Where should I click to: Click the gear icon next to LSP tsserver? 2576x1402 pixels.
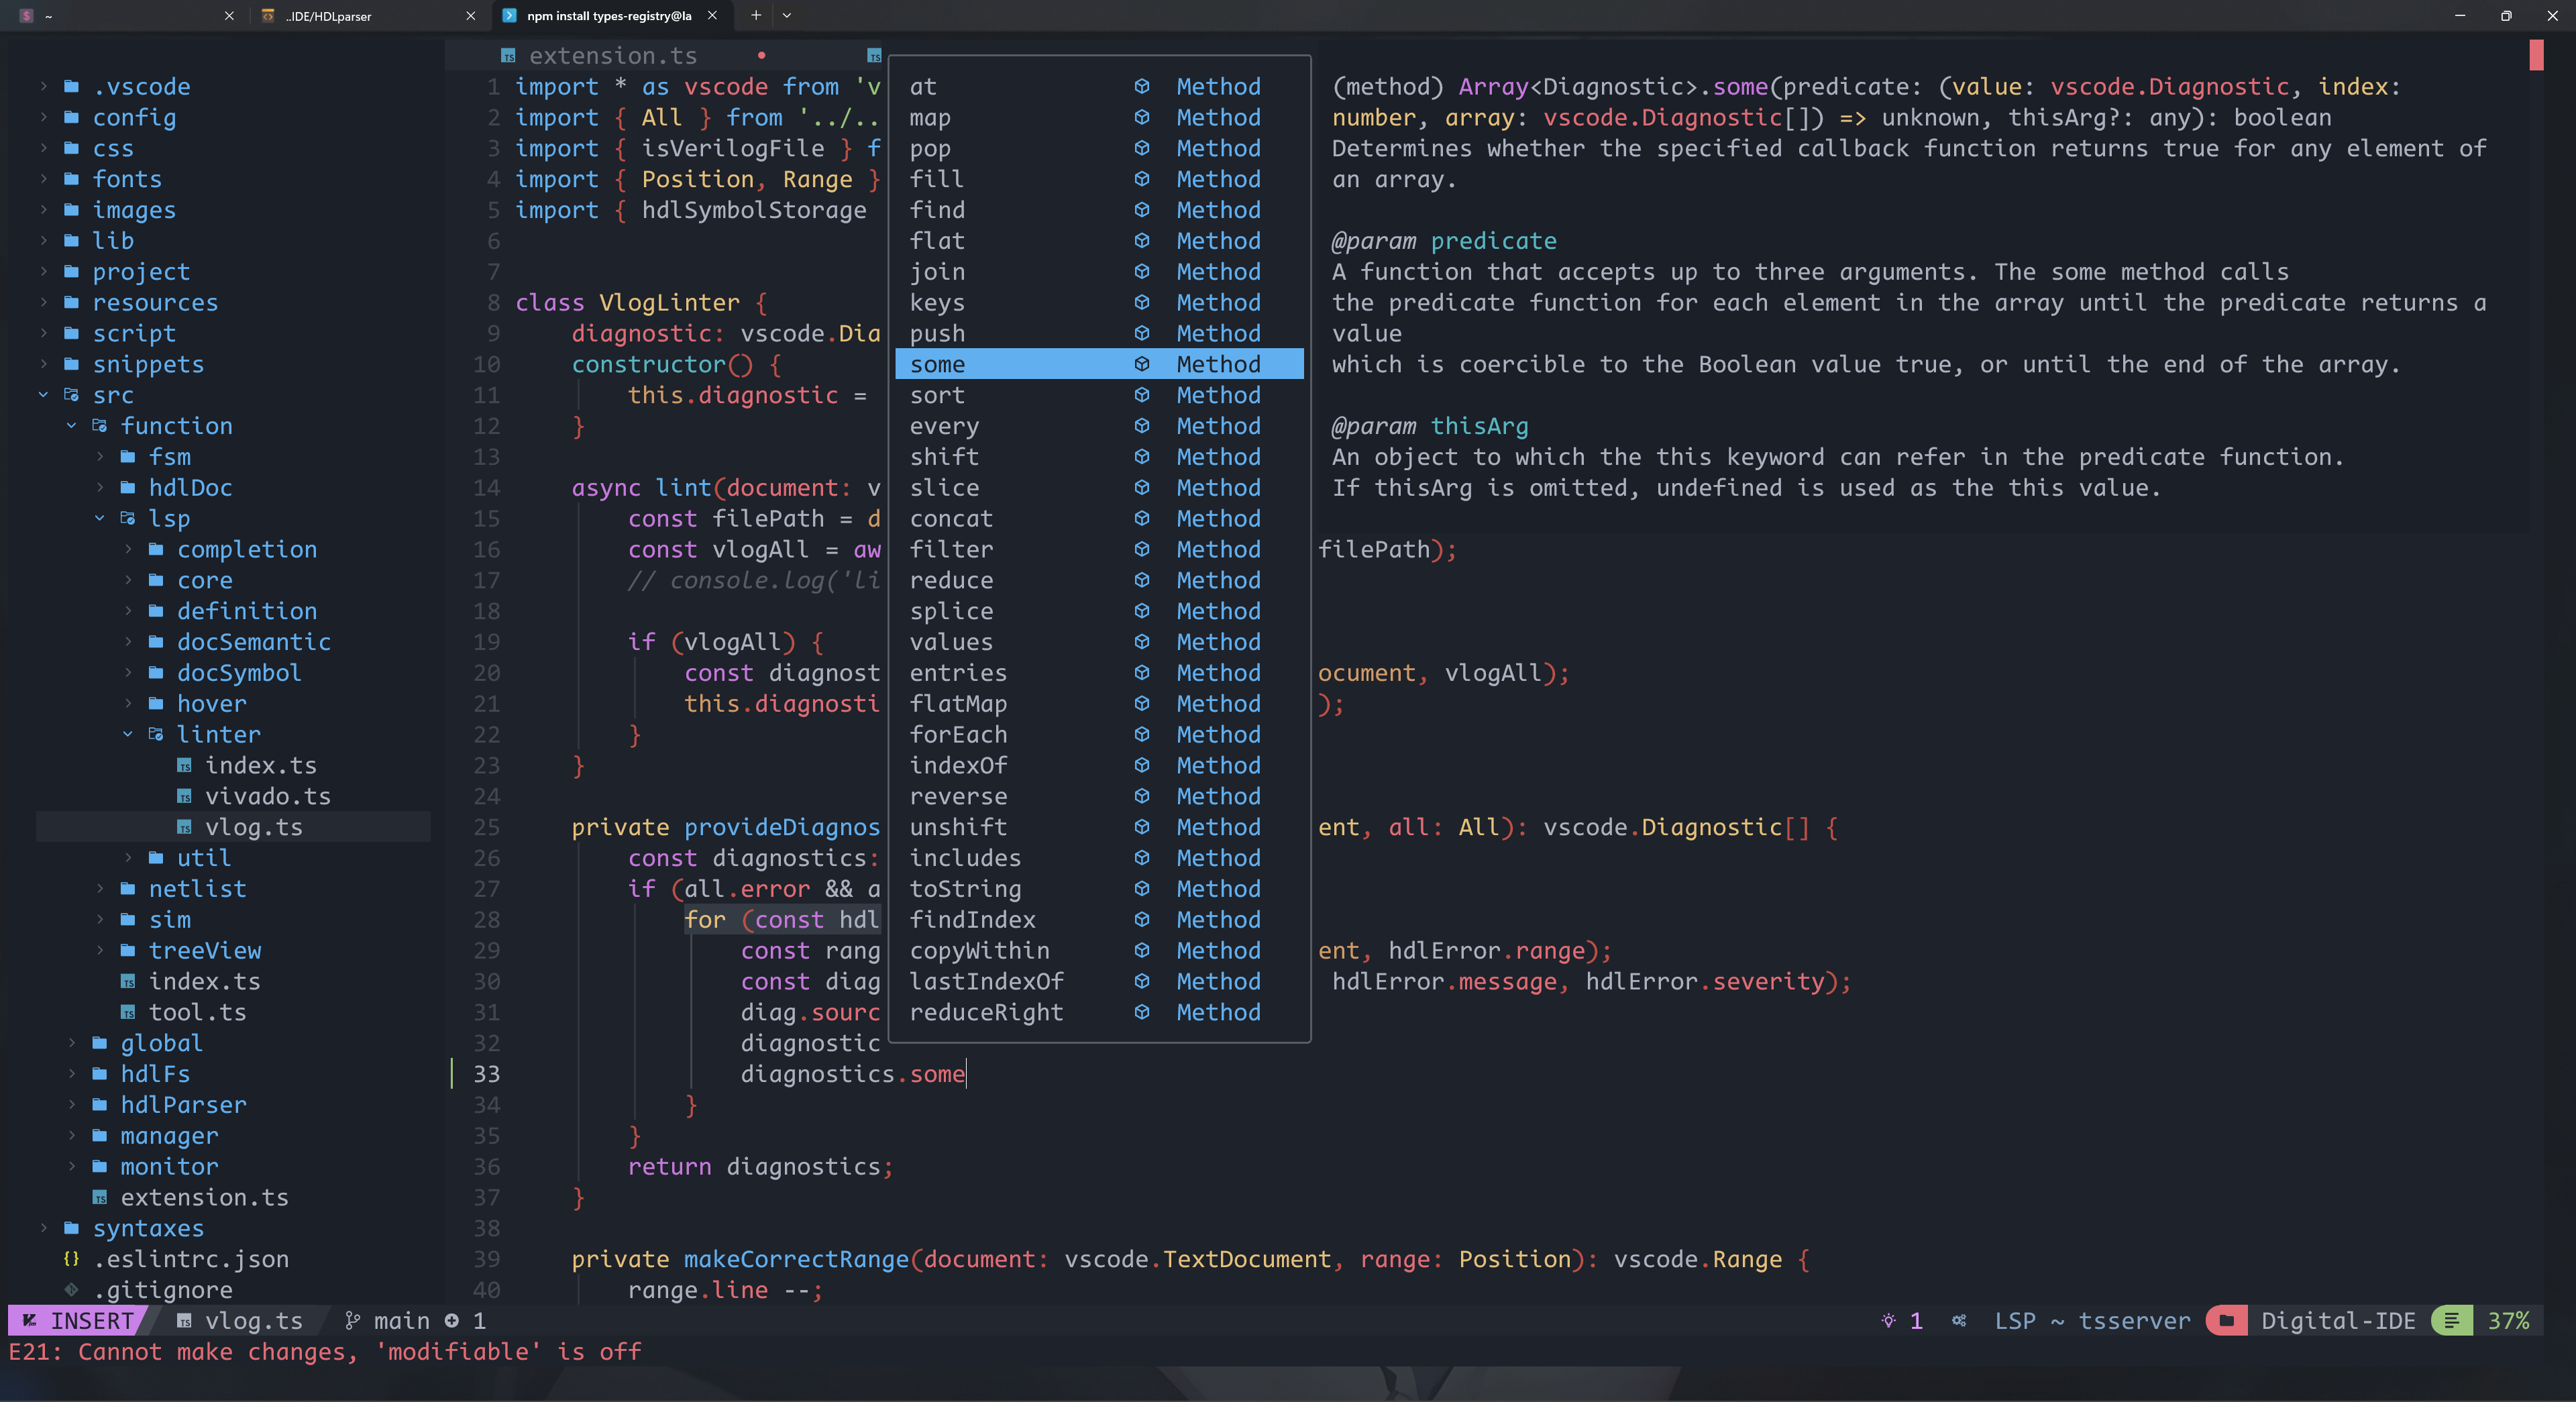1958,1320
